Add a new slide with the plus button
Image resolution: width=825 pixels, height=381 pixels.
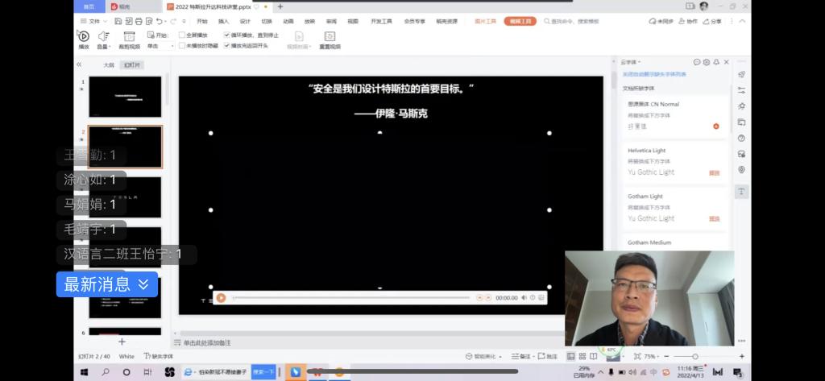click(122, 342)
